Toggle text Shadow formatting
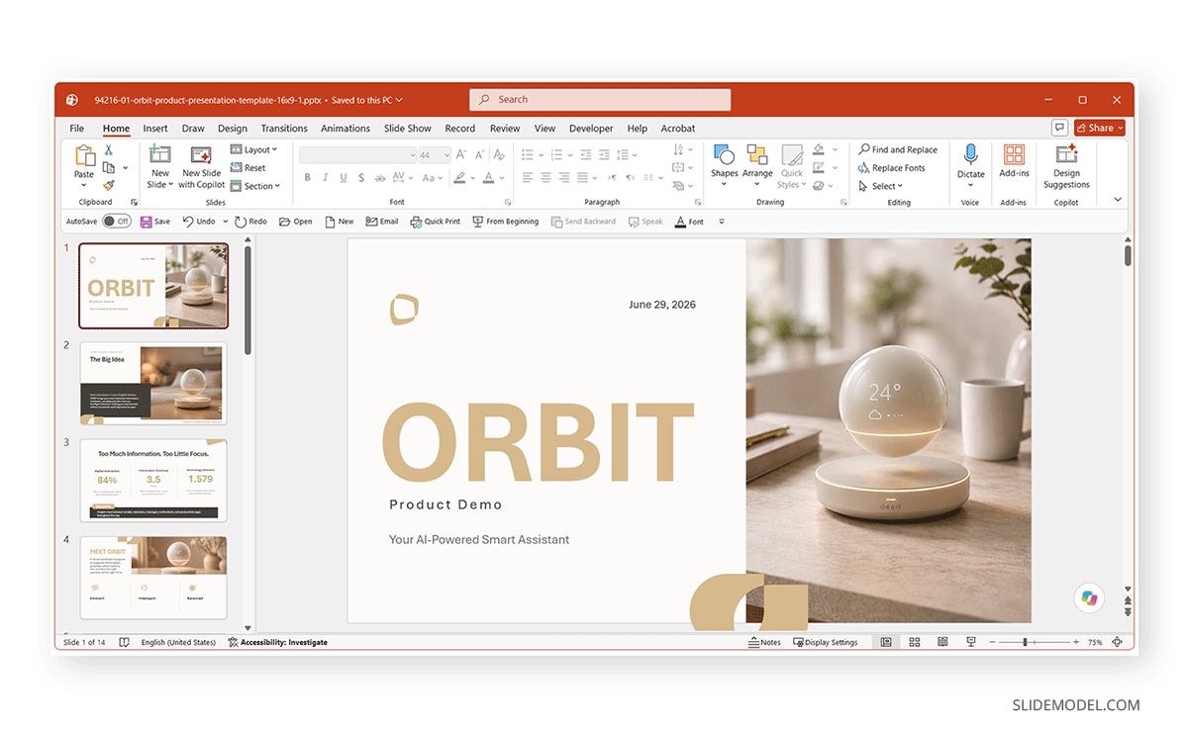1188x735 pixels. click(361, 178)
